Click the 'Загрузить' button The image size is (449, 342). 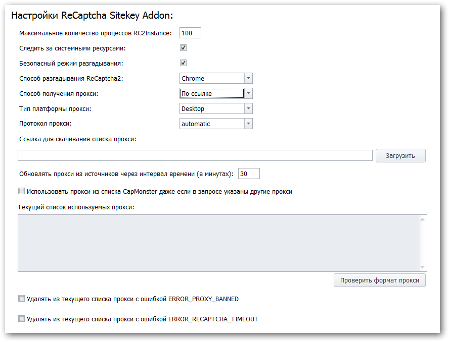[x=400, y=156]
